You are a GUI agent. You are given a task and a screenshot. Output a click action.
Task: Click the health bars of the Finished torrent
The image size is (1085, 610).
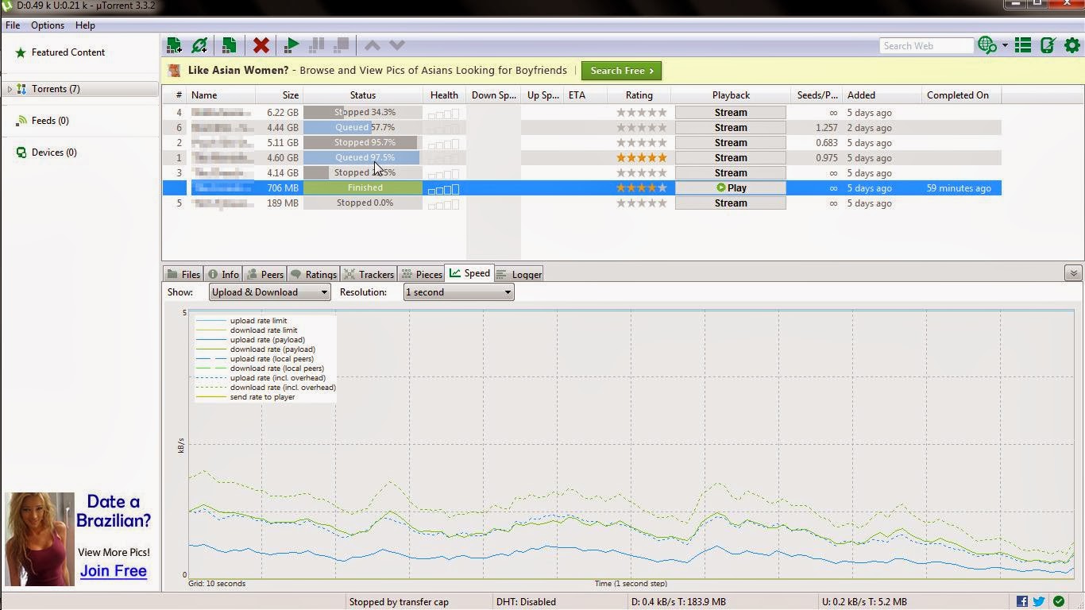tap(443, 189)
